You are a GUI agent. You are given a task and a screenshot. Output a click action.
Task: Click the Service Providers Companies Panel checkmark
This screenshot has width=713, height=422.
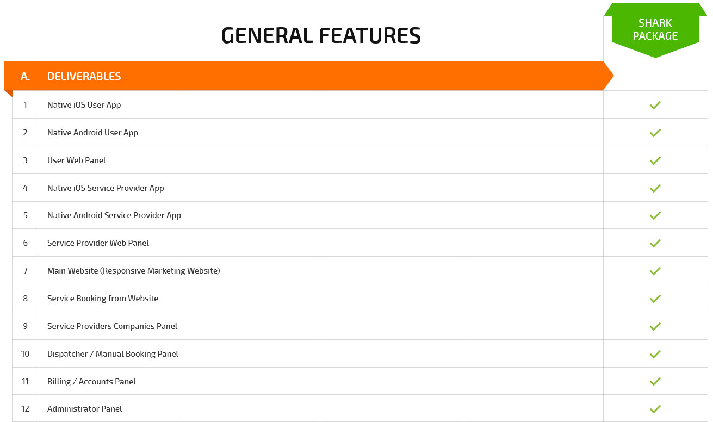(655, 326)
